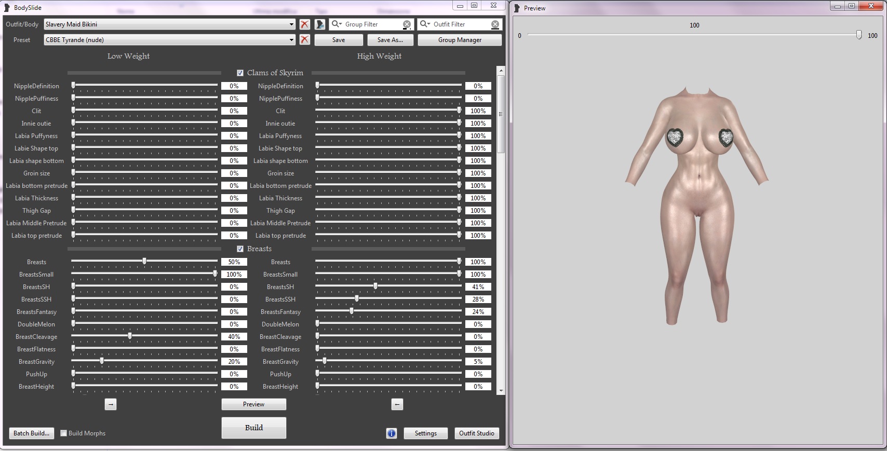Click the high weight BreastGravity 5% field

coord(478,362)
